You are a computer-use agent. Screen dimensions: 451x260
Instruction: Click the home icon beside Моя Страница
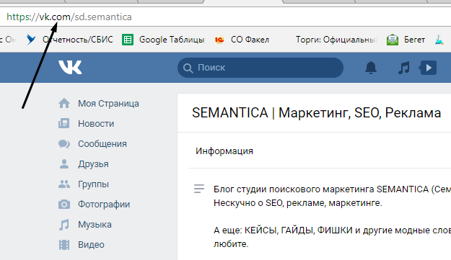click(64, 103)
